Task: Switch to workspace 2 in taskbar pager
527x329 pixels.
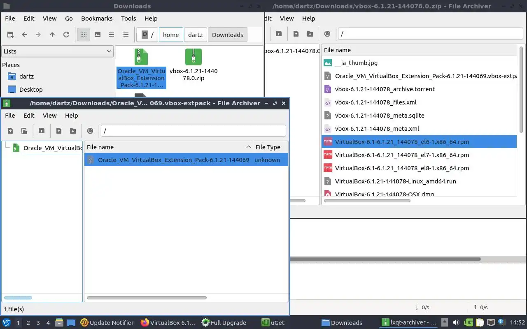Action: 28,323
